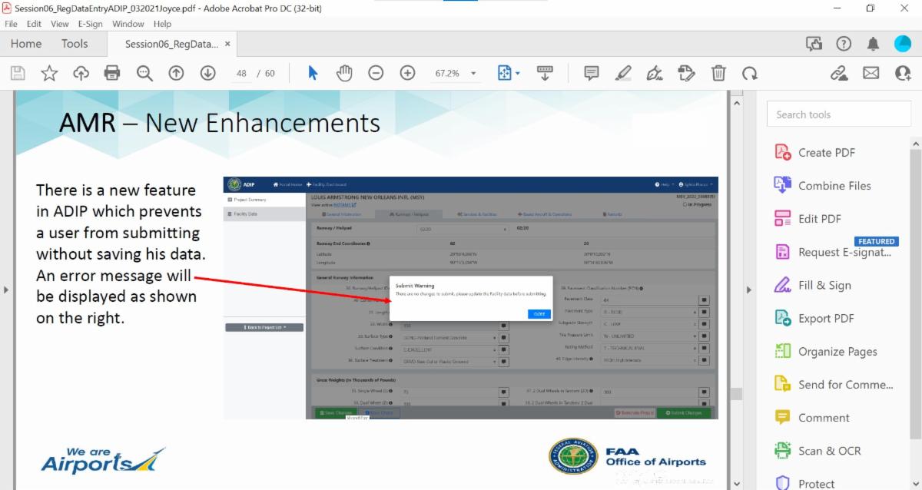Open Organize Pages tool
Viewport: 922px width, 490px height.
[826, 351]
